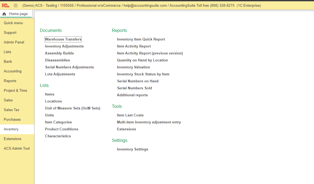Open Item Activity Report (previous version)
This screenshot has height=184, width=314.
(x=150, y=53)
